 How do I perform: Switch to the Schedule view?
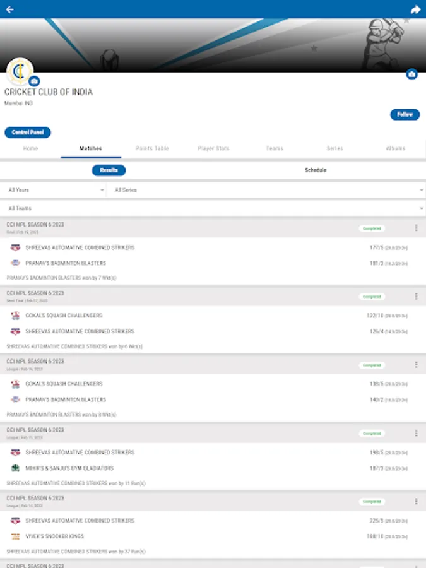(316, 170)
